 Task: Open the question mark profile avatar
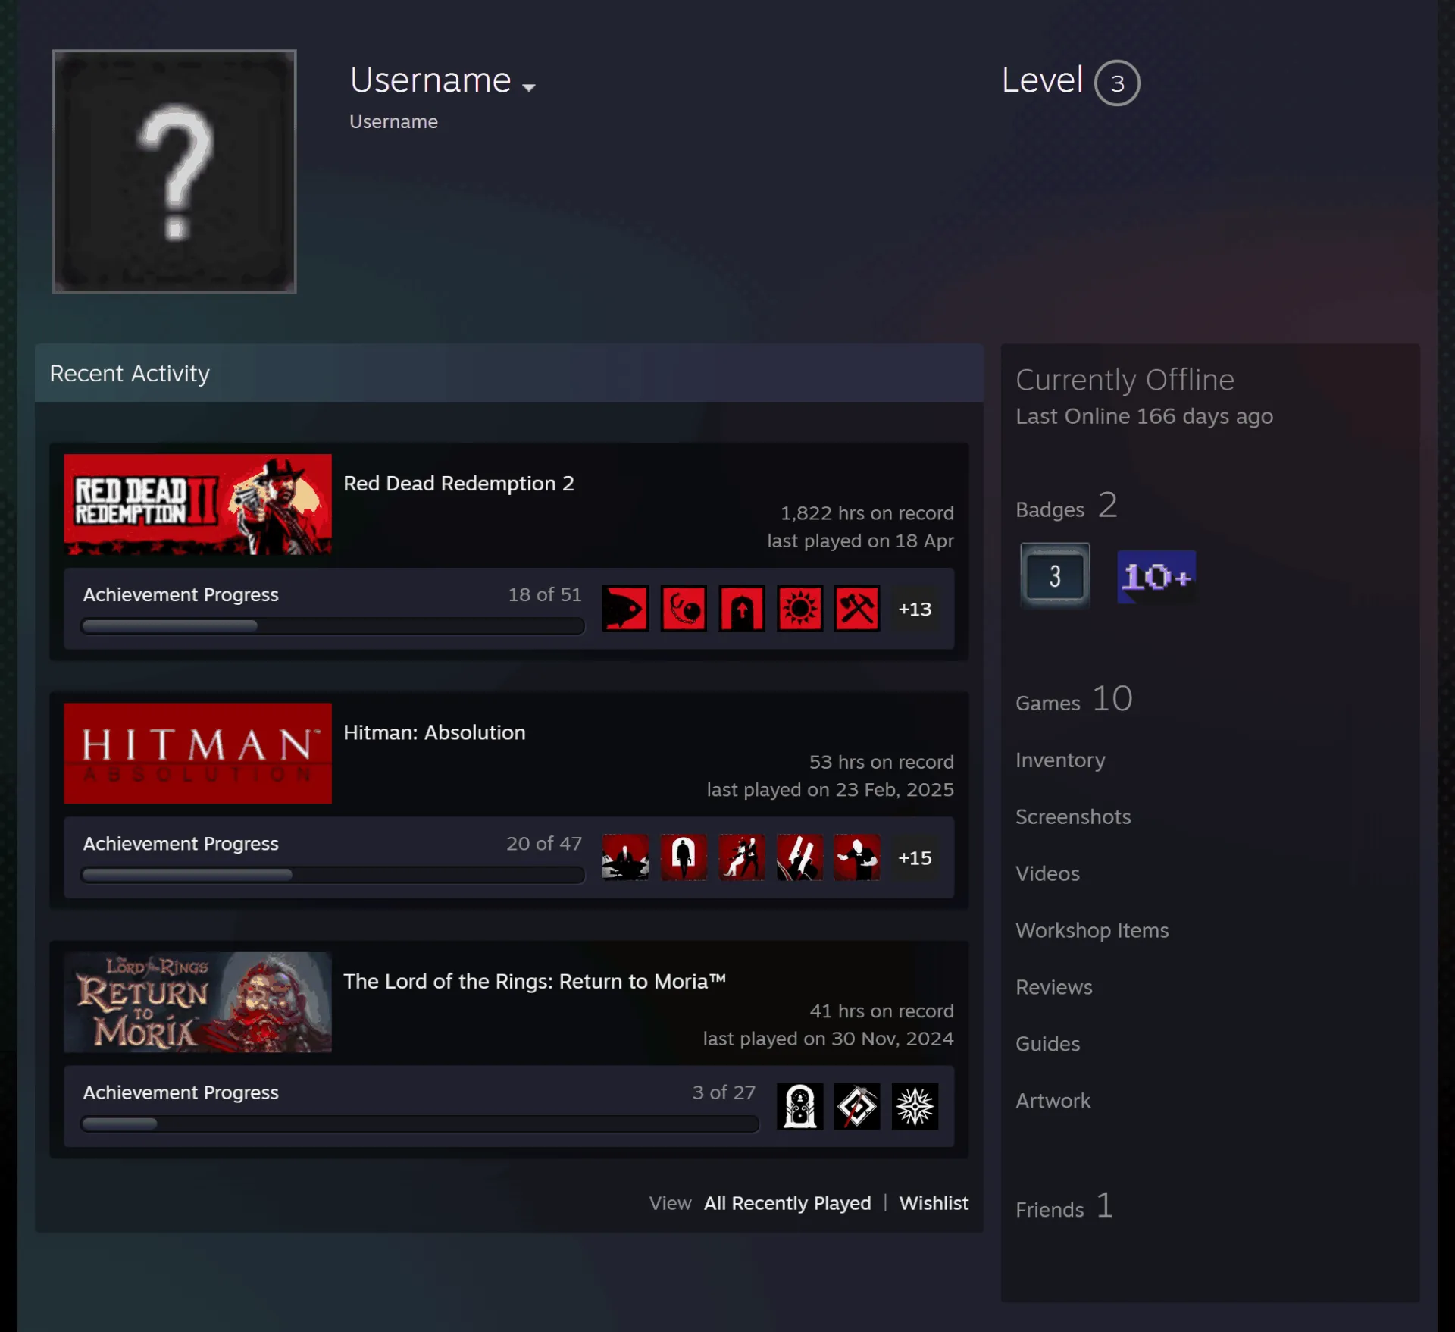pyautogui.click(x=174, y=171)
